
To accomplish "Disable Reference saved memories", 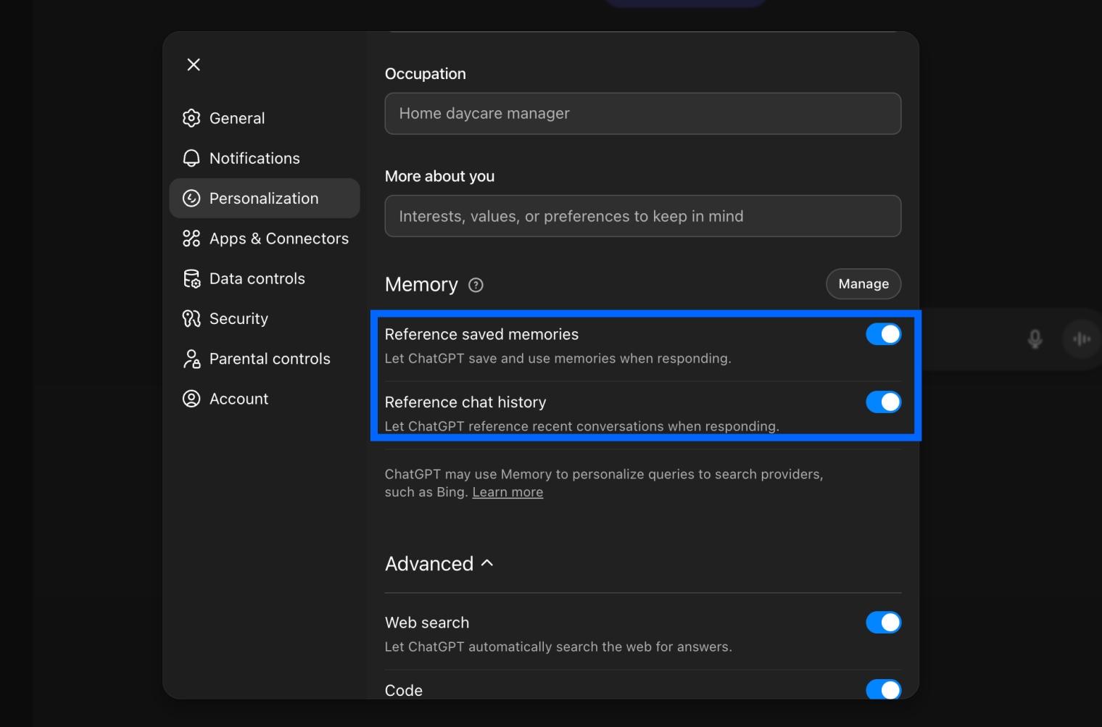I will [883, 333].
